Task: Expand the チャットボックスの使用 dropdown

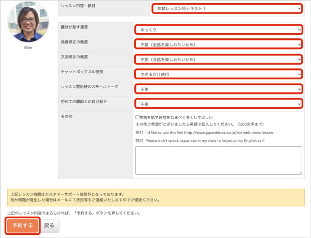Action: (x=218, y=74)
